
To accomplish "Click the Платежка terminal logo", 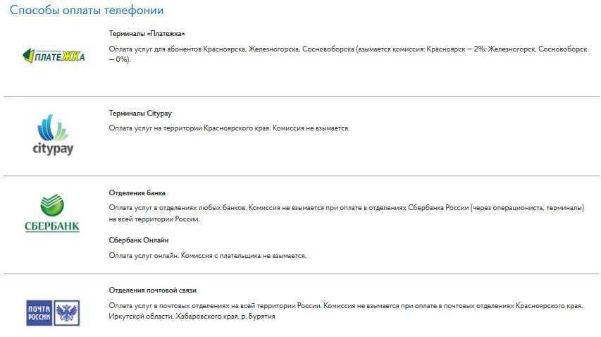I will pyautogui.click(x=54, y=55).
